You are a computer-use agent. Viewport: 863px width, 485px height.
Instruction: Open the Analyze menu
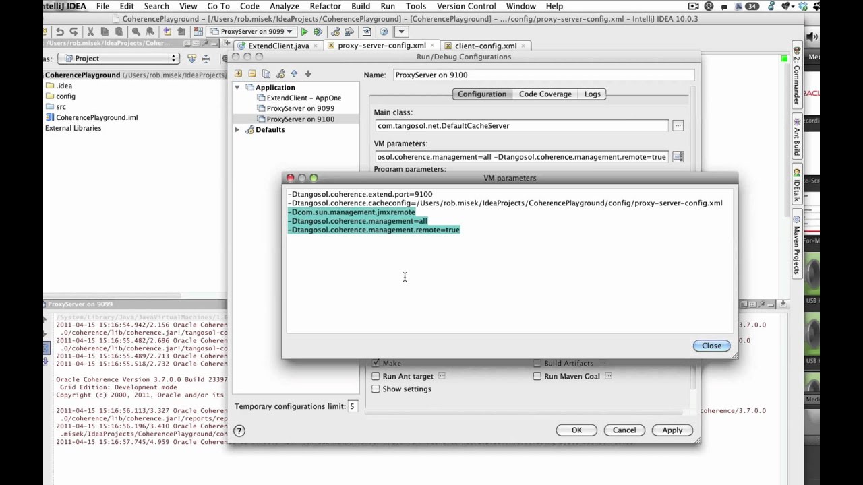284,6
